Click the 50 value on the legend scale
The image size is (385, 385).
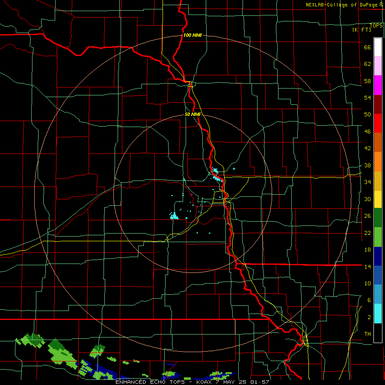coord(367,115)
